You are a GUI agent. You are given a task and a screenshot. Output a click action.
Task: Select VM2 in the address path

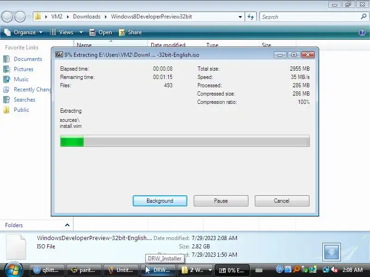pos(57,17)
